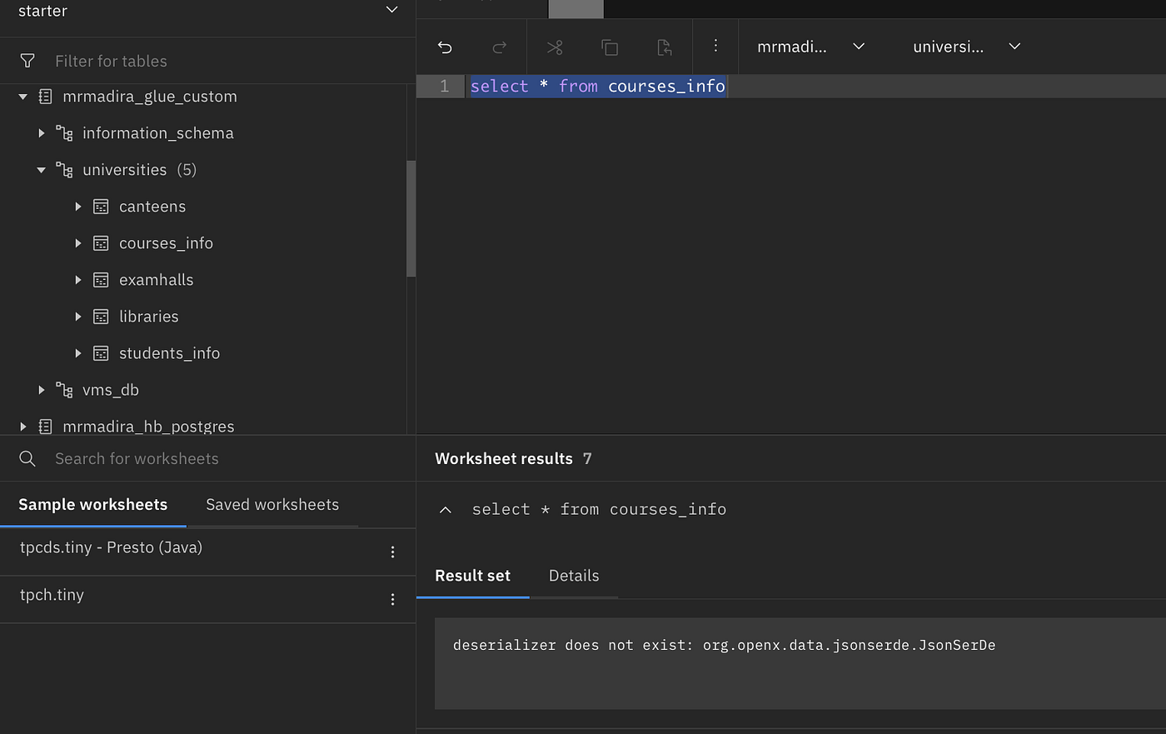Expand the students_info table columns
Viewport: 1166px width, 734px height.
(78, 353)
